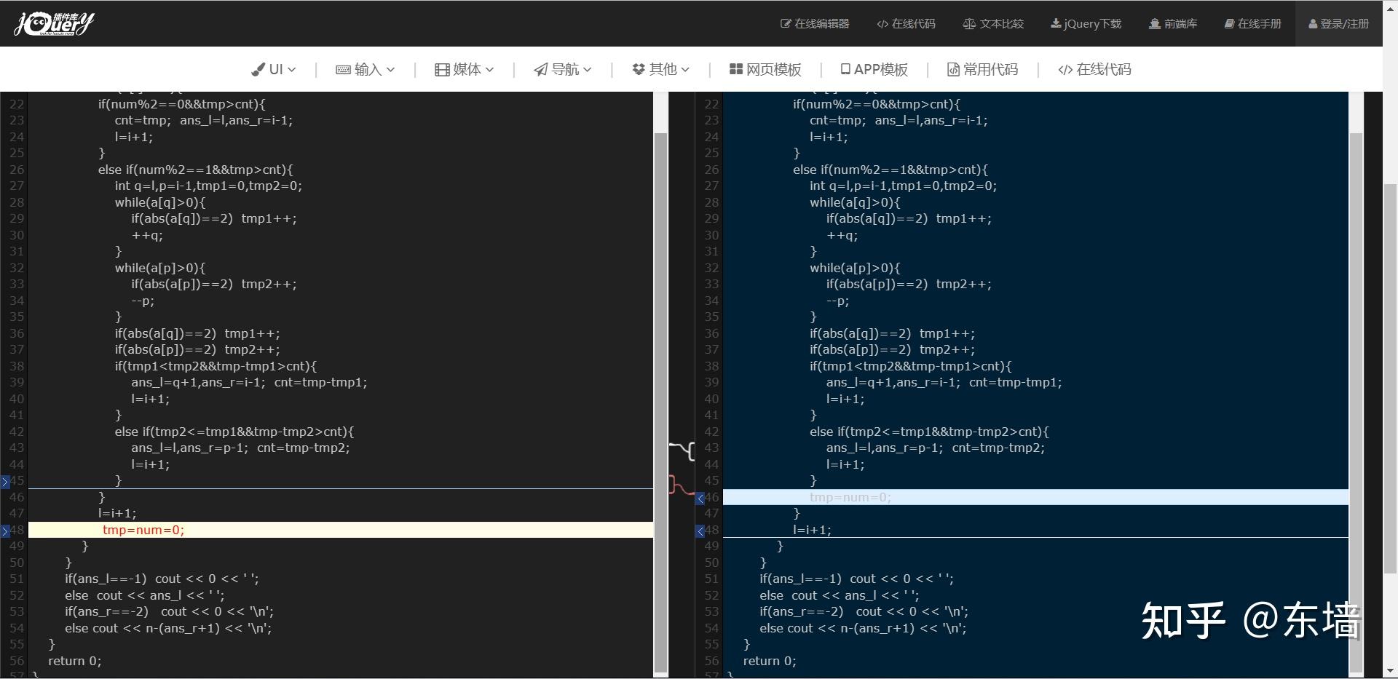Screen dimensions: 1398x679
Task: Click the jQuery下载 download icon
Action: tap(1056, 23)
